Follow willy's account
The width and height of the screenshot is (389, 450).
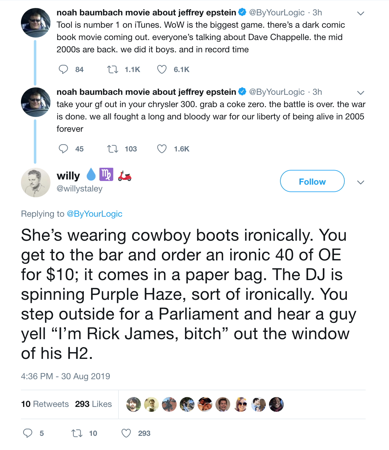(312, 181)
